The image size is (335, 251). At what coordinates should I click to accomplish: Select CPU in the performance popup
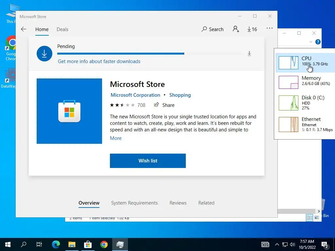[305, 63]
